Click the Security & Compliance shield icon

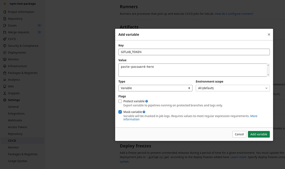tap(5, 46)
